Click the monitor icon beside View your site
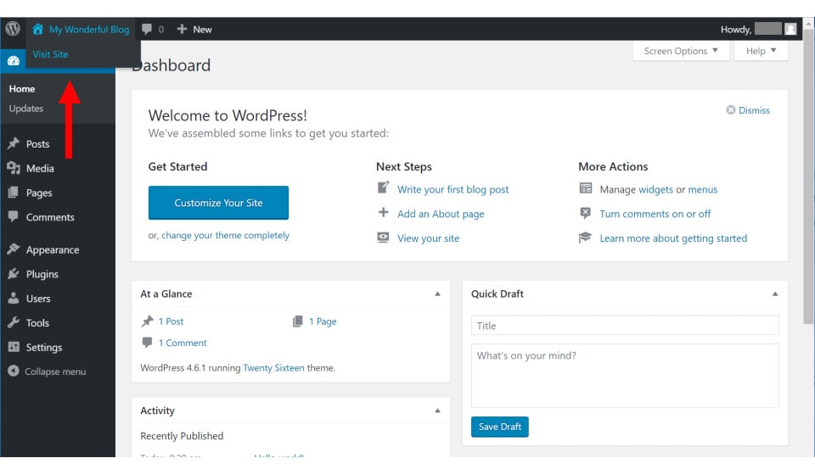 tap(383, 237)
